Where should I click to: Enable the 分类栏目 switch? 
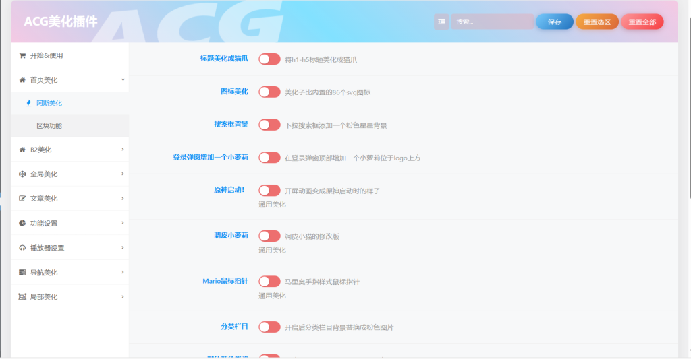tap(269, 327)
